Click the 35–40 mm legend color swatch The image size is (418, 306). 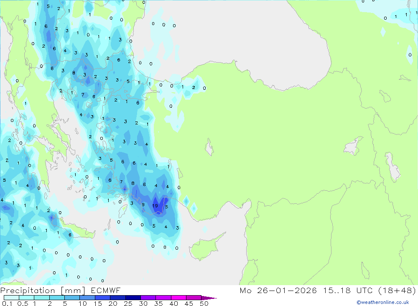point(163,298)
